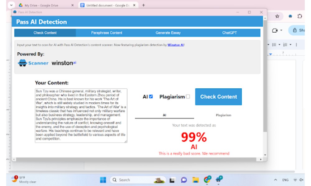Open Chrome tab search dropdown arrow
This screenshot has height=186, width=311.
(11, 5)
